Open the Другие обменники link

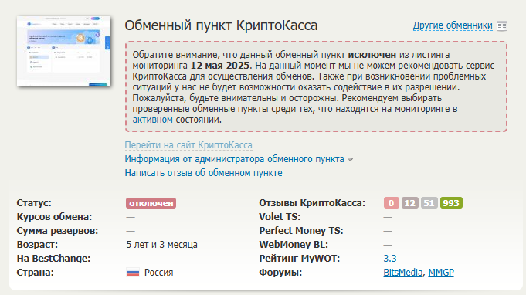coord(453,25)
